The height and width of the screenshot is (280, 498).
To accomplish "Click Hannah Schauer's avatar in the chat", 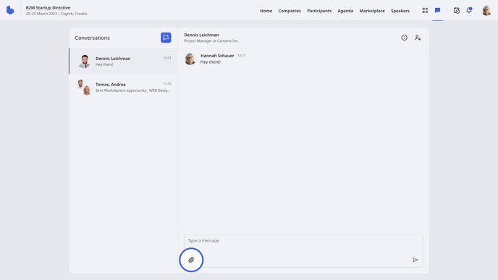I will click(x=190, y=59).
